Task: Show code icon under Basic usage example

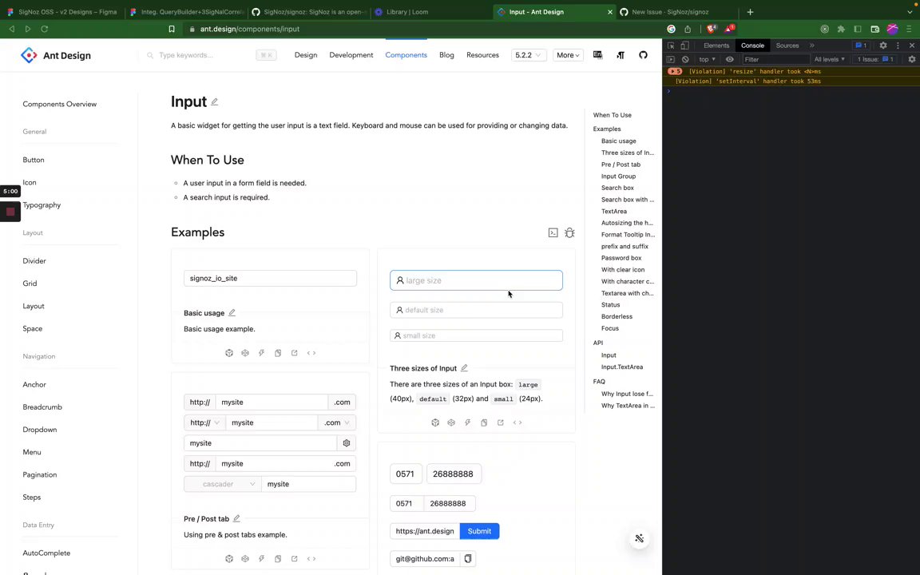Action: tap(311, 353)
